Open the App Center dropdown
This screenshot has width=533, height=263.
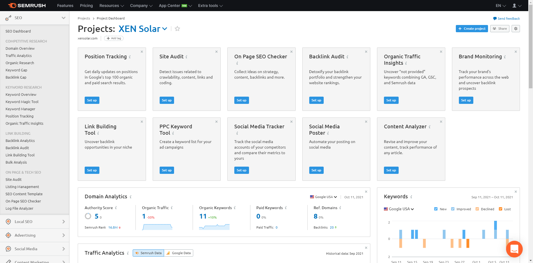(175, 6)
